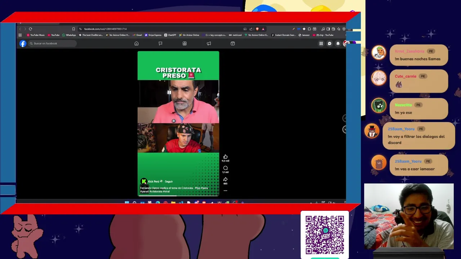Click taskbar search magnifier icon
461x259 pixels.
[134, 203]
